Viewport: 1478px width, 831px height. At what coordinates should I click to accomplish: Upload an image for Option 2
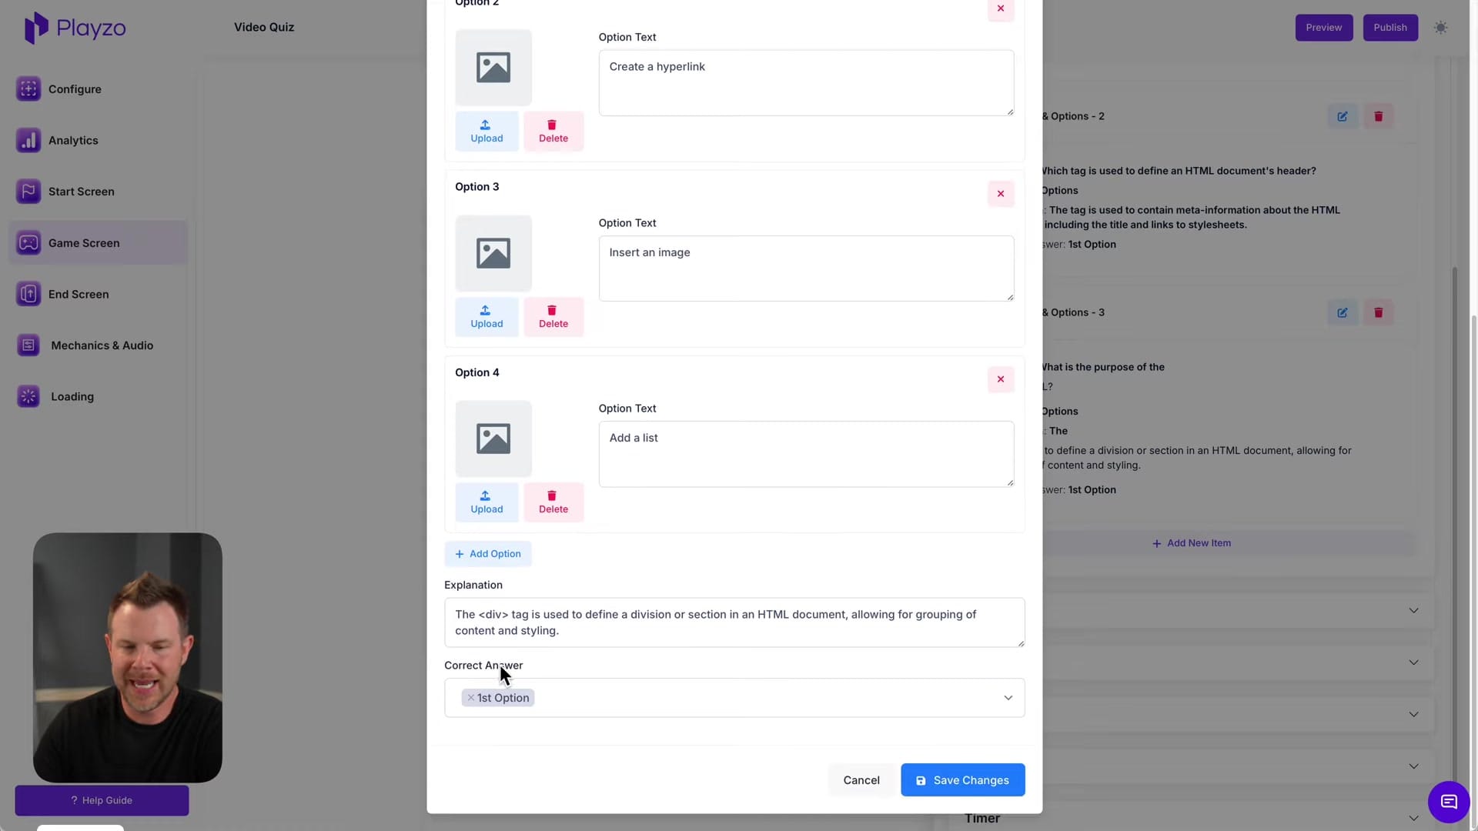[x=487, y=132]
